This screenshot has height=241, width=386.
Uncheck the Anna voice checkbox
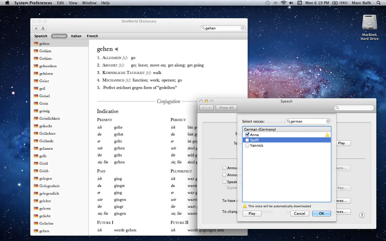coord(247,135)
